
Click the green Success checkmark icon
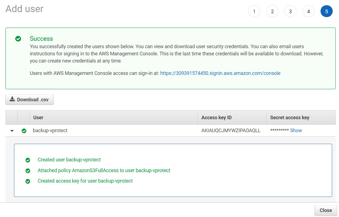point(18,39)
